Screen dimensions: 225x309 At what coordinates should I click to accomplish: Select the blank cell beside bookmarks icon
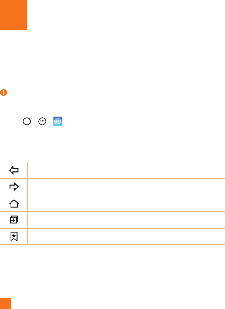[x=127, y=236]
